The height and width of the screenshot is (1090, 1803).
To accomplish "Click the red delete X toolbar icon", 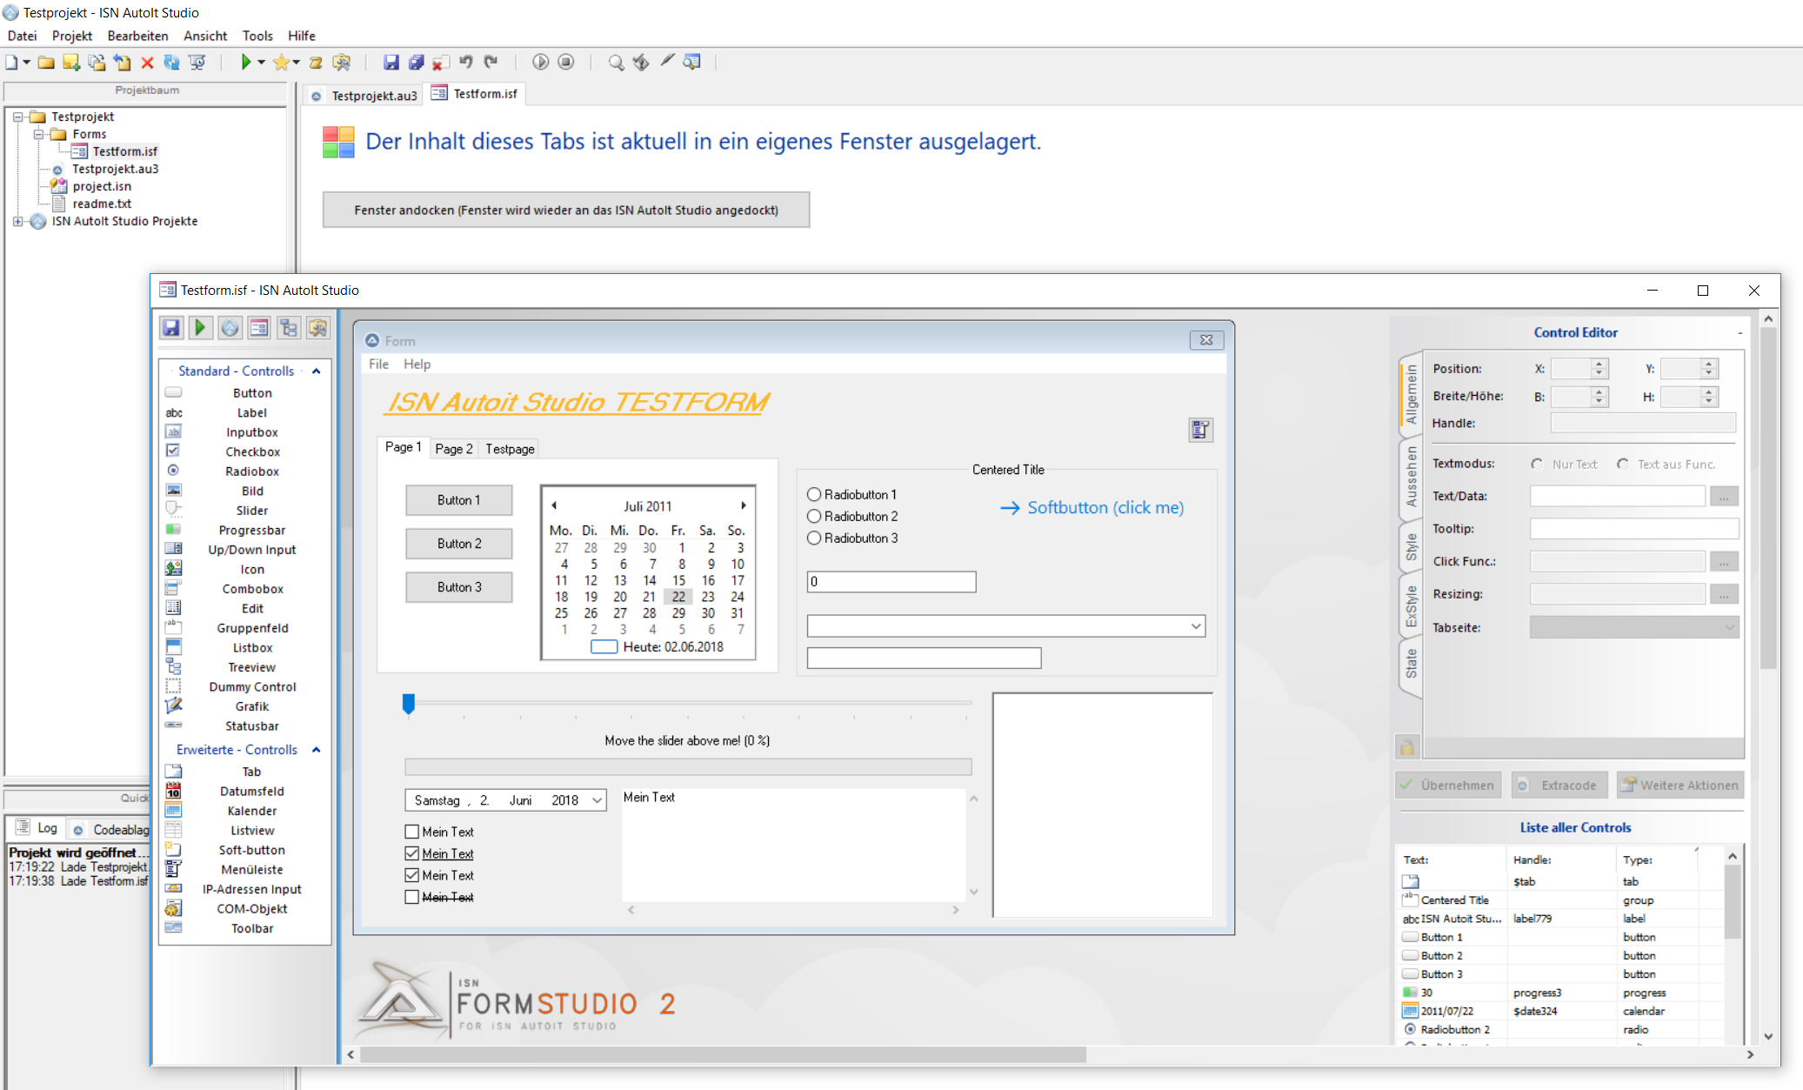I will click(147, 63).
